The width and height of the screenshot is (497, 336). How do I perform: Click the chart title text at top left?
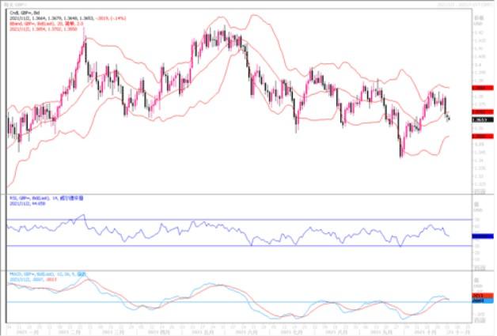tap(17, 4)
